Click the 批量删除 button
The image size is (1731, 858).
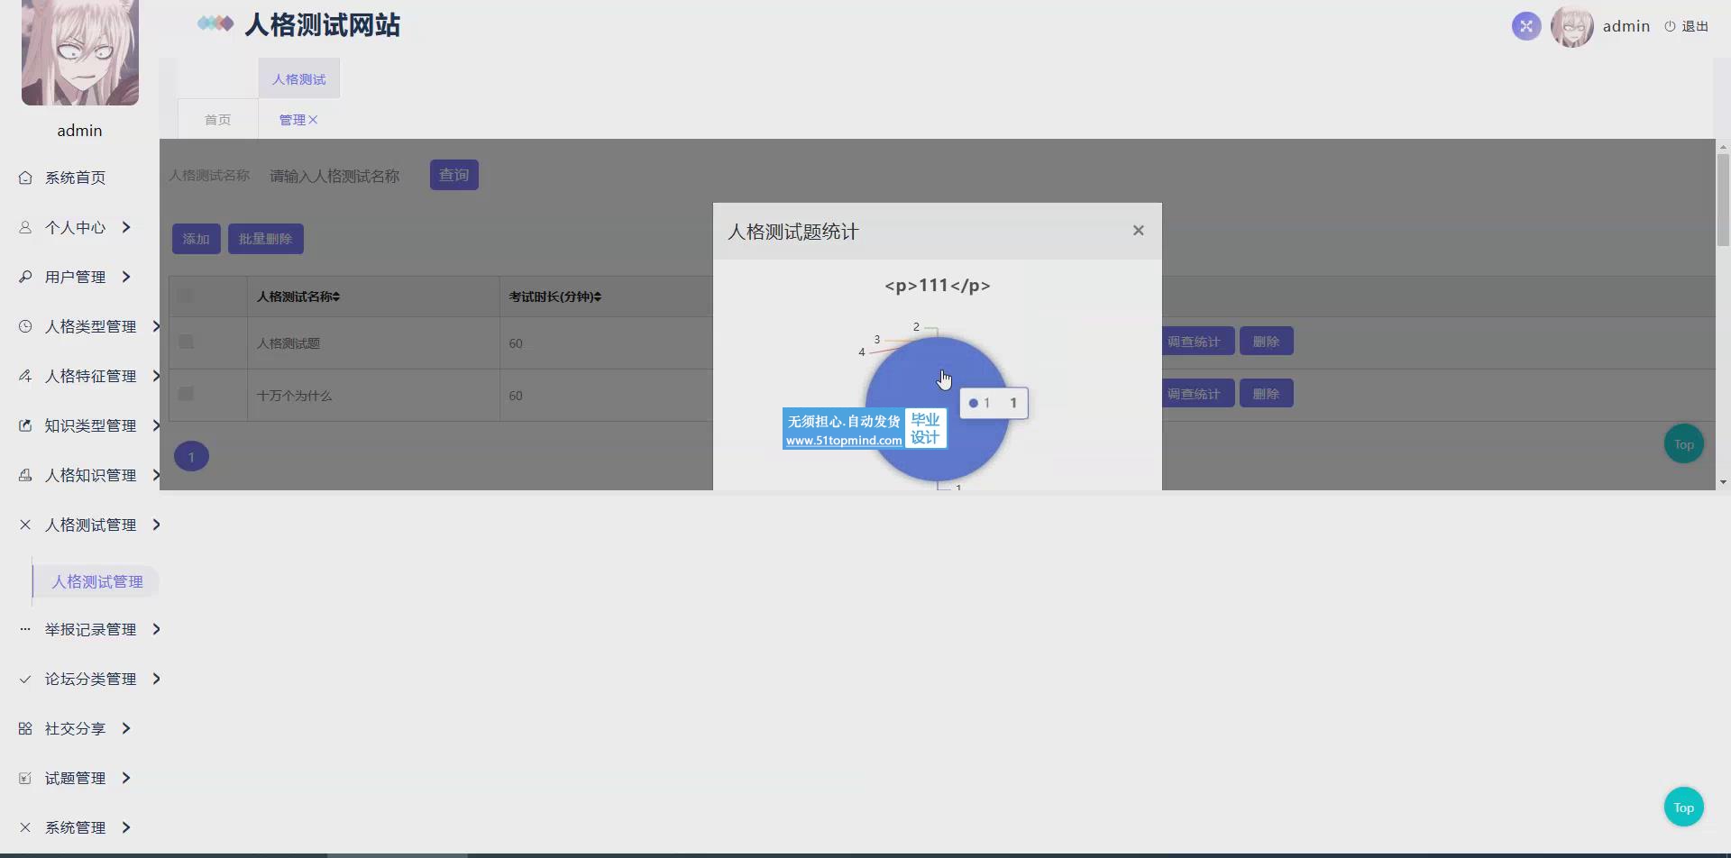265,239
